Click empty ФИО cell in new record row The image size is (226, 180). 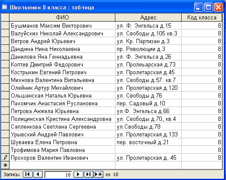click(x=62, y=165)
